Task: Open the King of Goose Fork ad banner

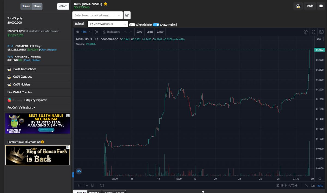Action: click(38, 155)
